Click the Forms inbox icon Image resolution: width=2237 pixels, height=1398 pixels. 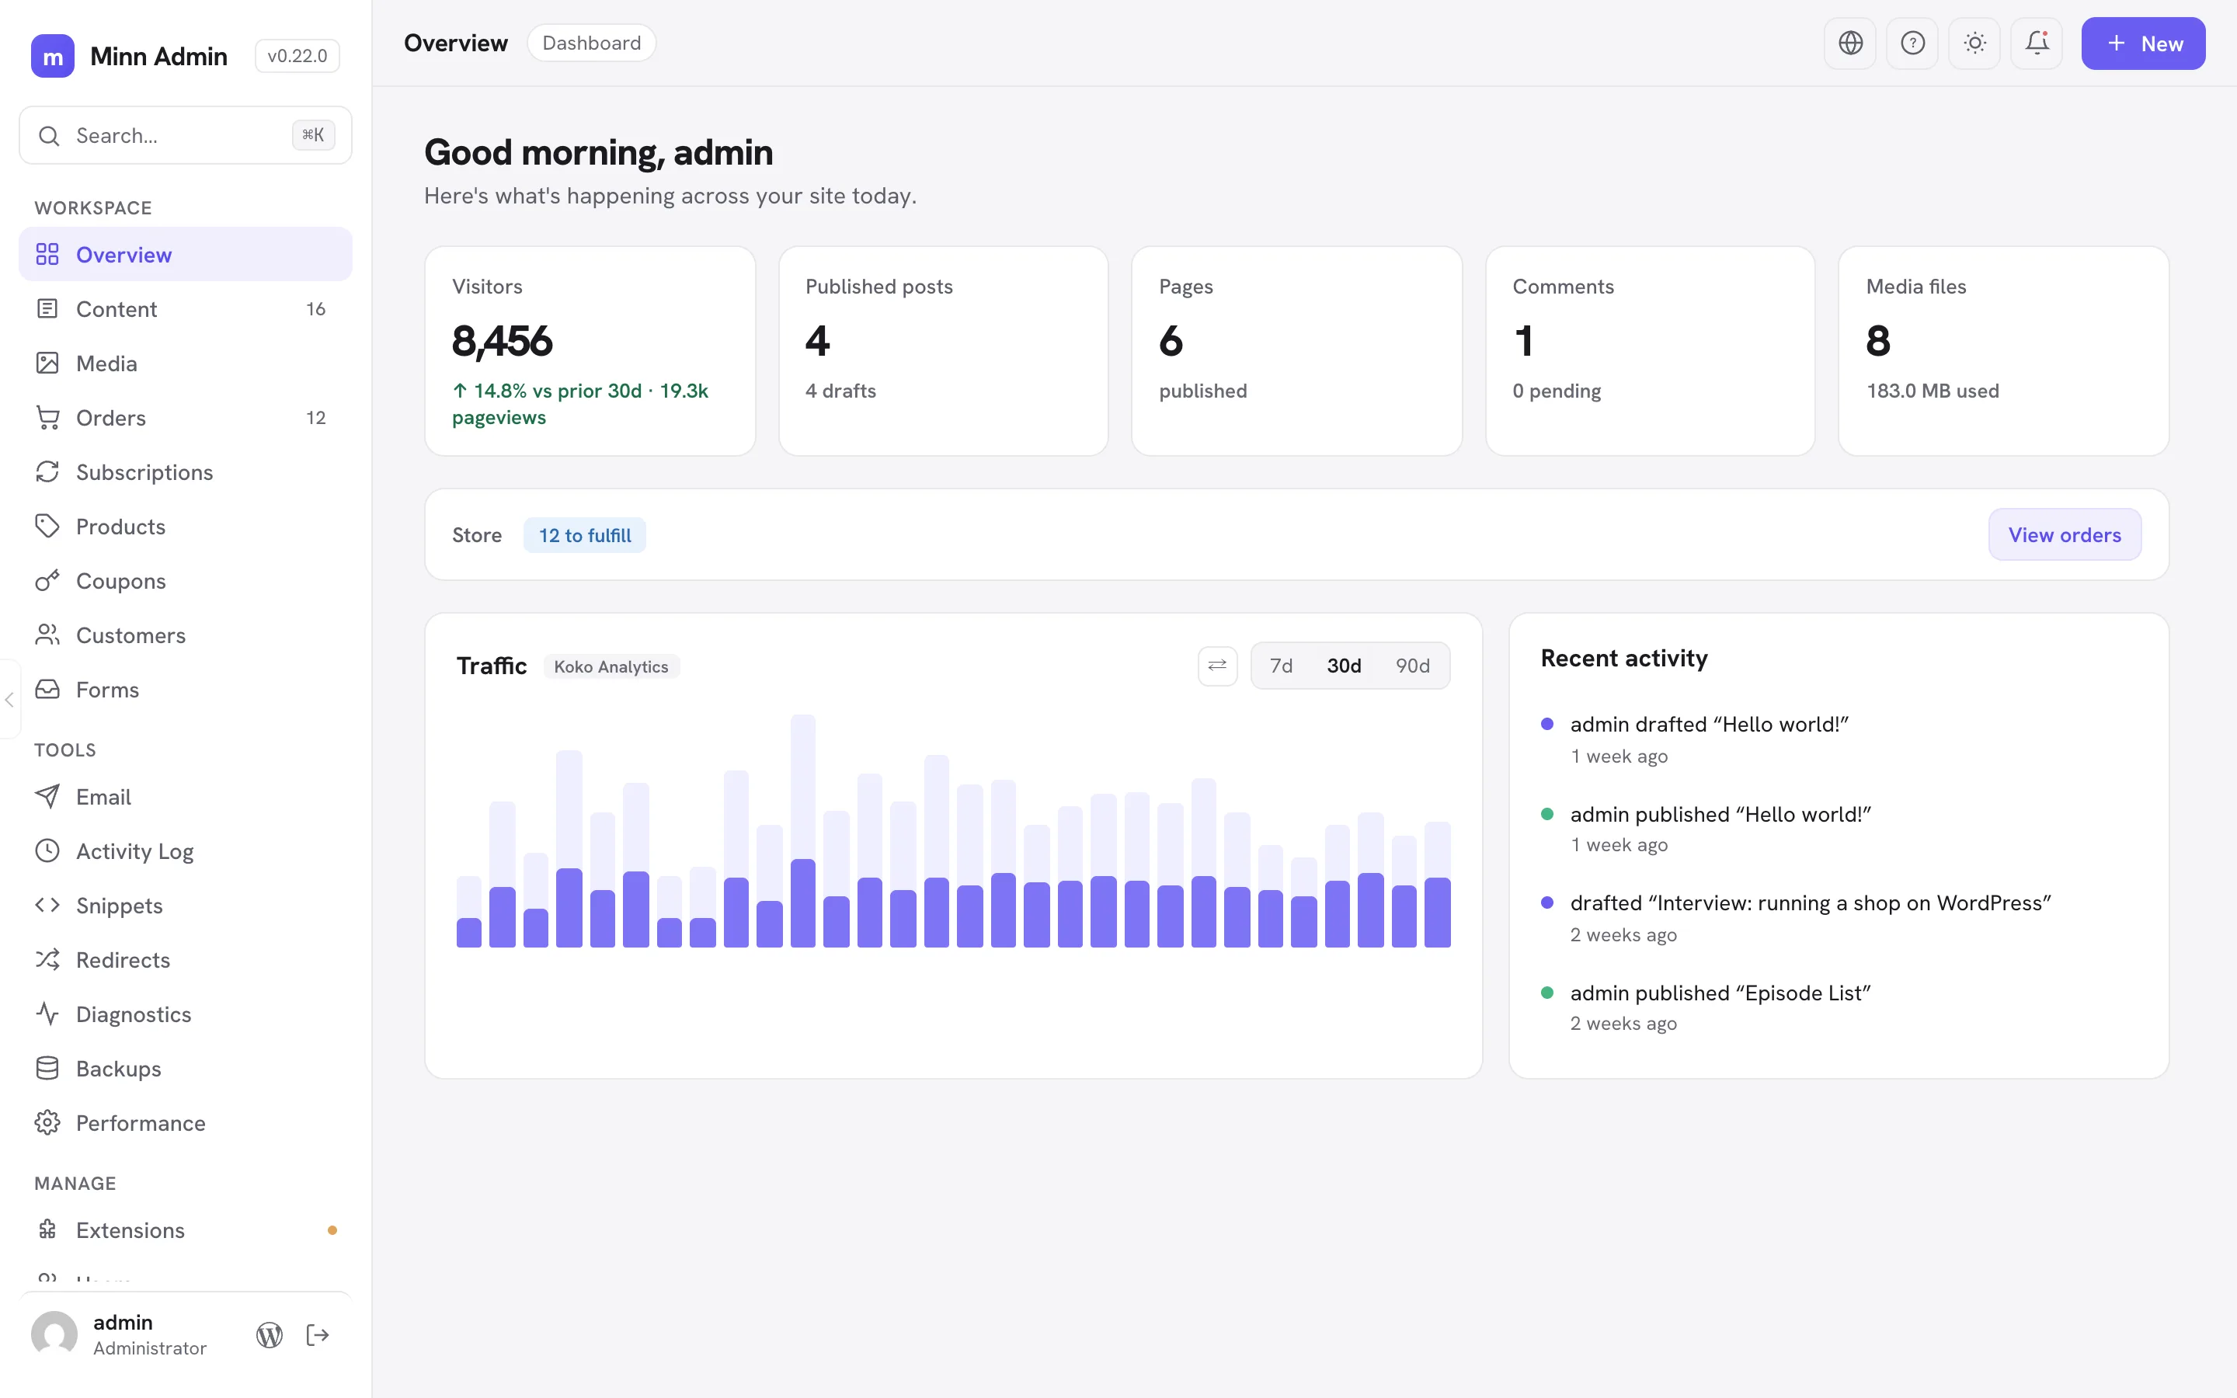tap(47, 690)
